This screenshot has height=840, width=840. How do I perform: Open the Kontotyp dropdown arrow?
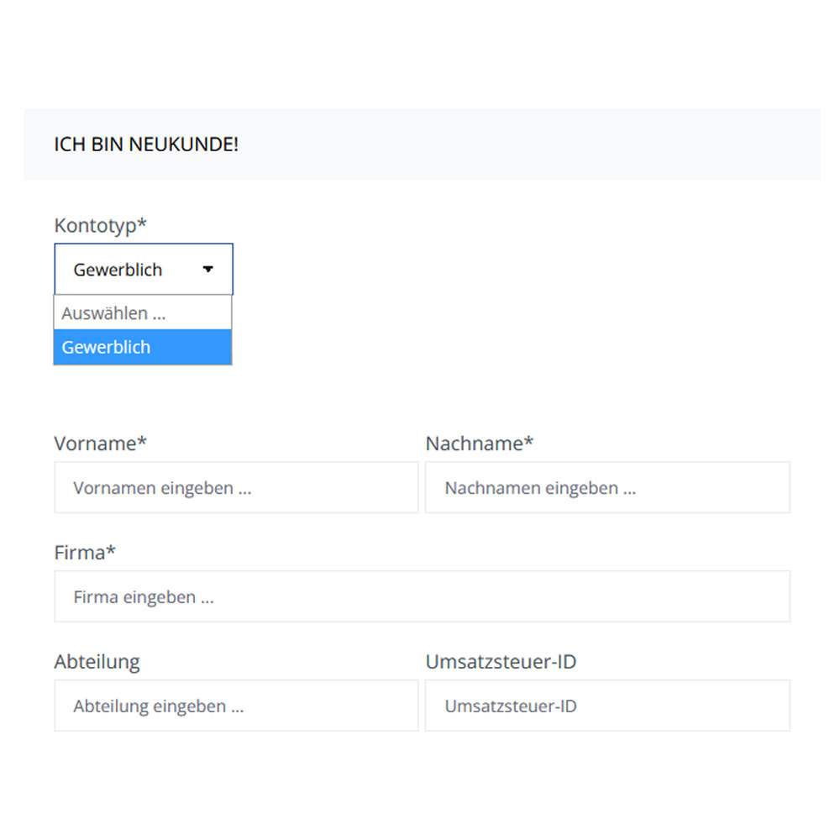(x=208, y=269)
